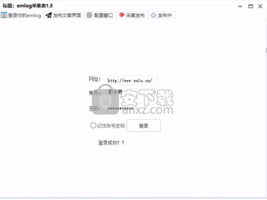Viewport: 267px width, 200px height.
Task: Click into the 密码 password field
Action: (x=133, y=108)
